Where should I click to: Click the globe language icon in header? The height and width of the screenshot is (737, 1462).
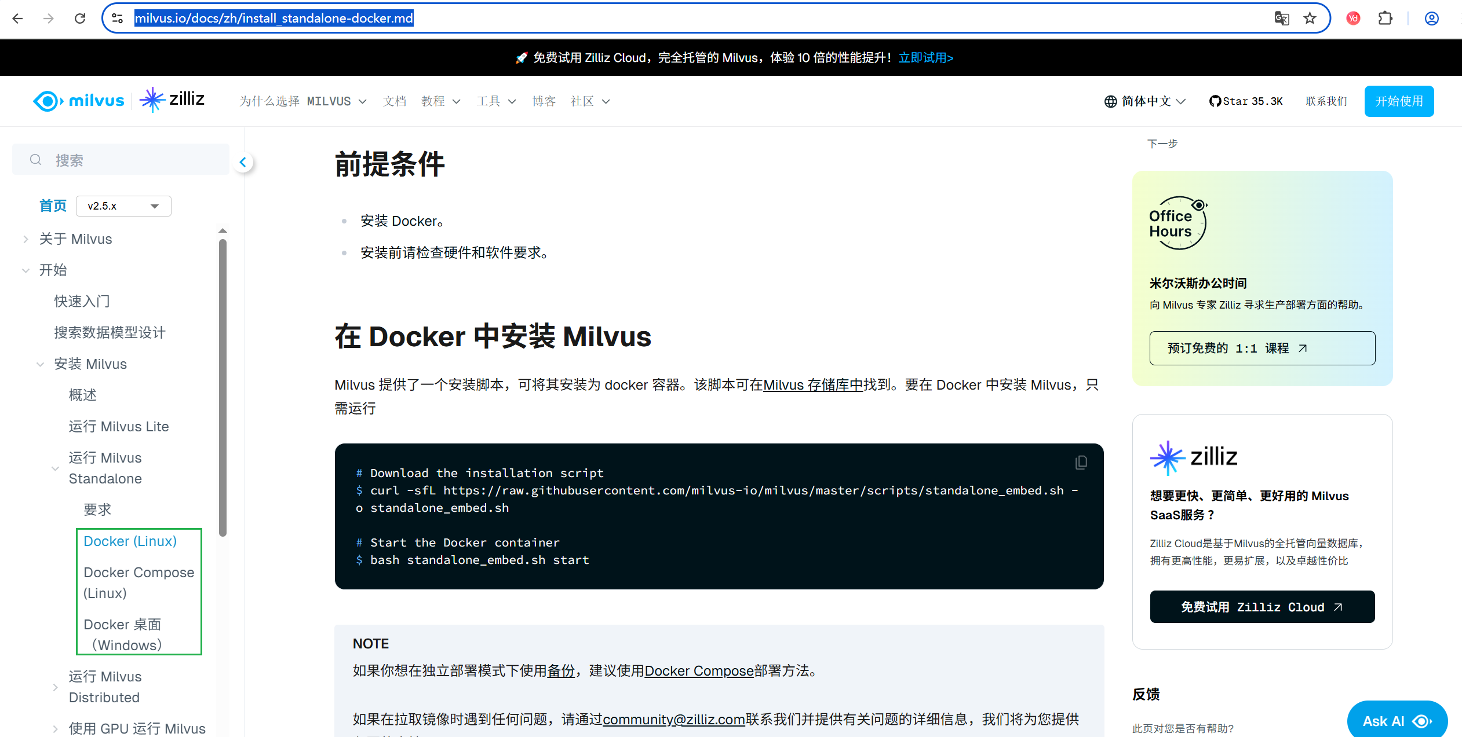tap(1110, 101)
